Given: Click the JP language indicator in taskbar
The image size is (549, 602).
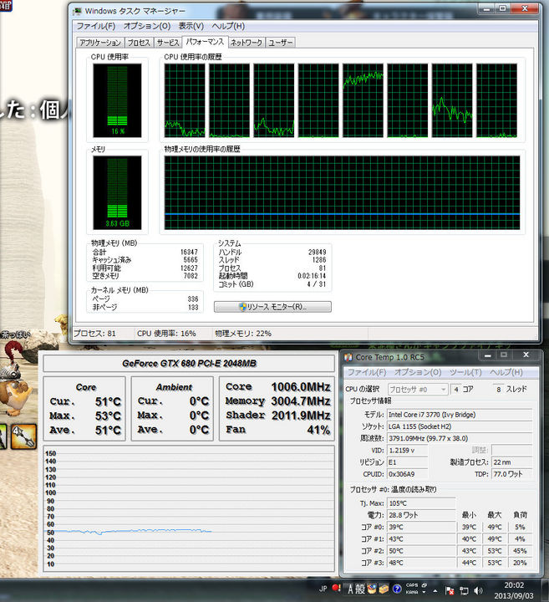Looking at the screenshot, I should pos(323,589).
